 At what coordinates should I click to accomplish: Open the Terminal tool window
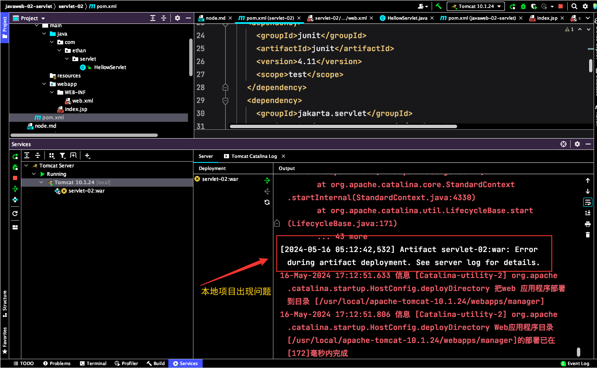click(x=93, y=363)
